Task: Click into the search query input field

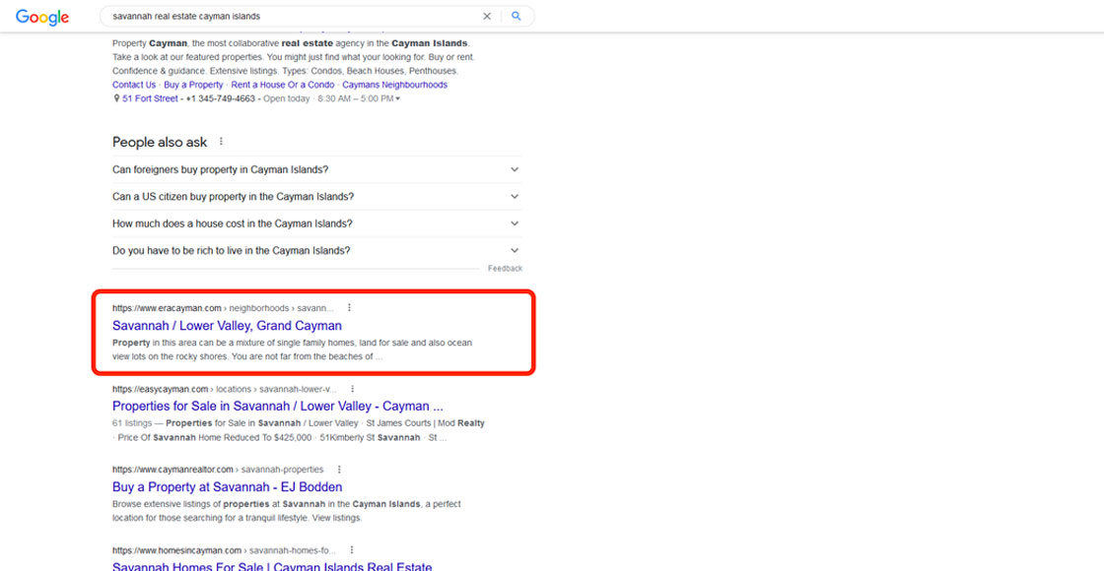Action: (292, 16)
